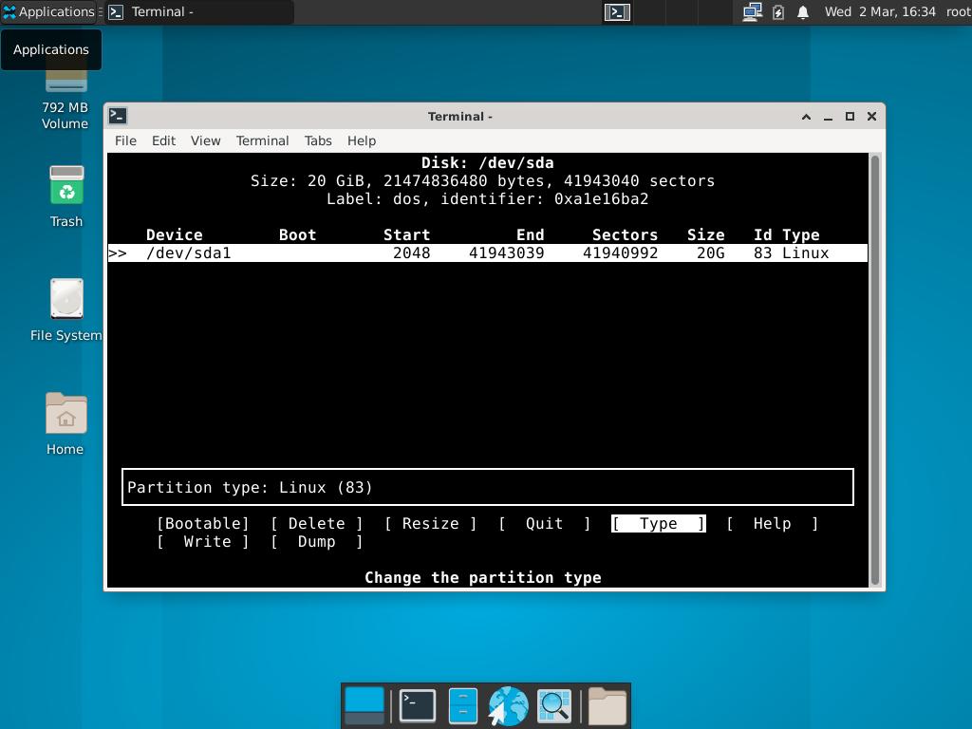The width and height of the screenshot is (972, 729).
Task: Click the 20G size value
Action: (710, 252)
